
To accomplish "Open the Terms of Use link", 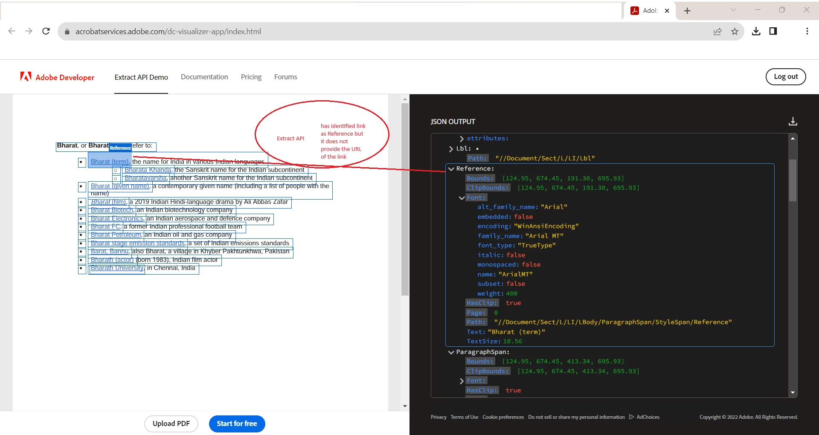I will coord(464,417).
